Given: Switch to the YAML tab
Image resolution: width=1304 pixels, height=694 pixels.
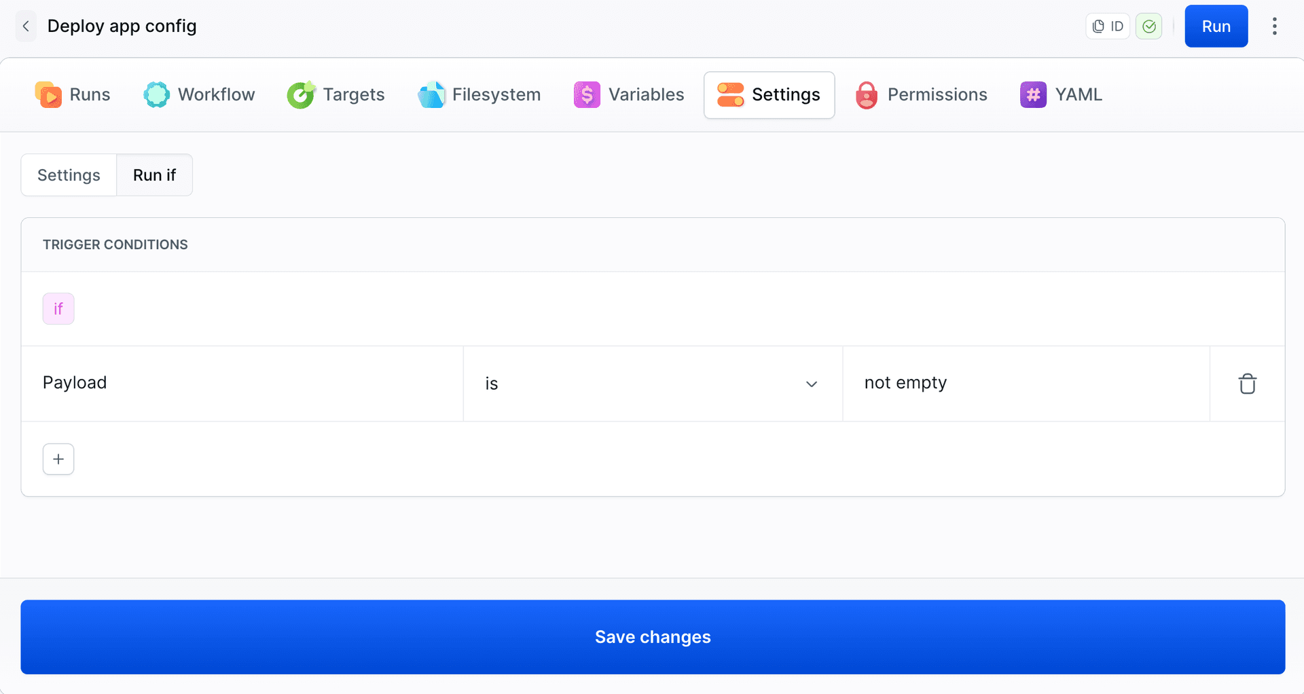Looking at the screenshot, I should click(1062, 94).
